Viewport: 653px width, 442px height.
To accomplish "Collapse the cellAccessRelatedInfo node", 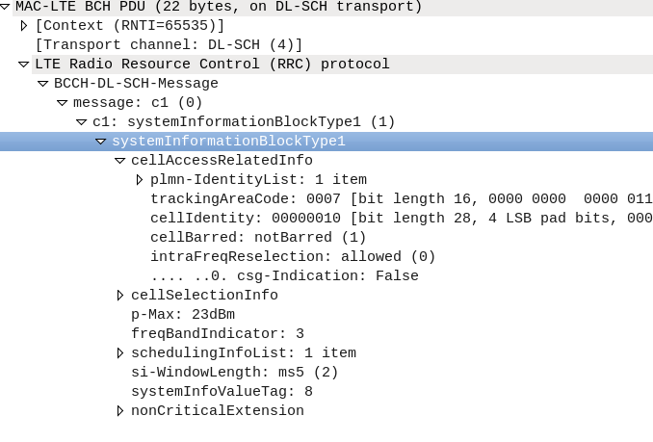I will coord(120,161).
